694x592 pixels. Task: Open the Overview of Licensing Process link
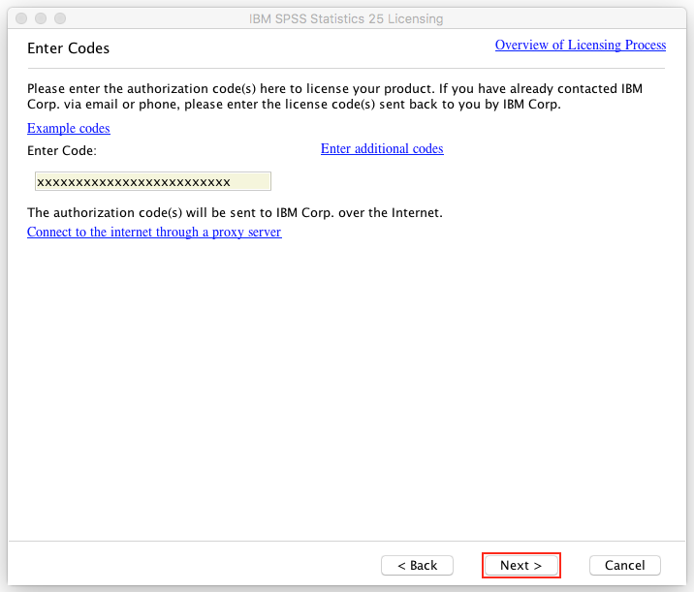[x=581, y=46]
